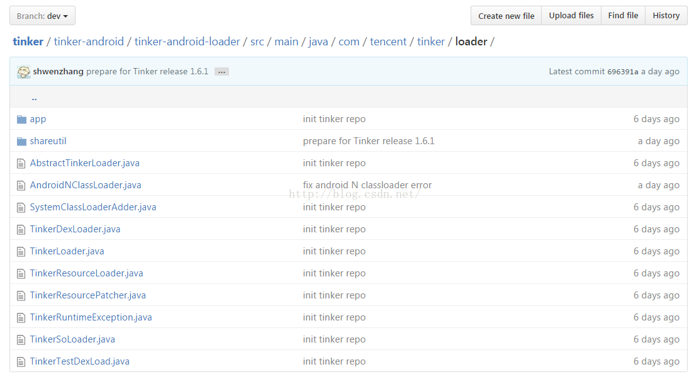Navigate to java breadcrumb

[318, 42]
